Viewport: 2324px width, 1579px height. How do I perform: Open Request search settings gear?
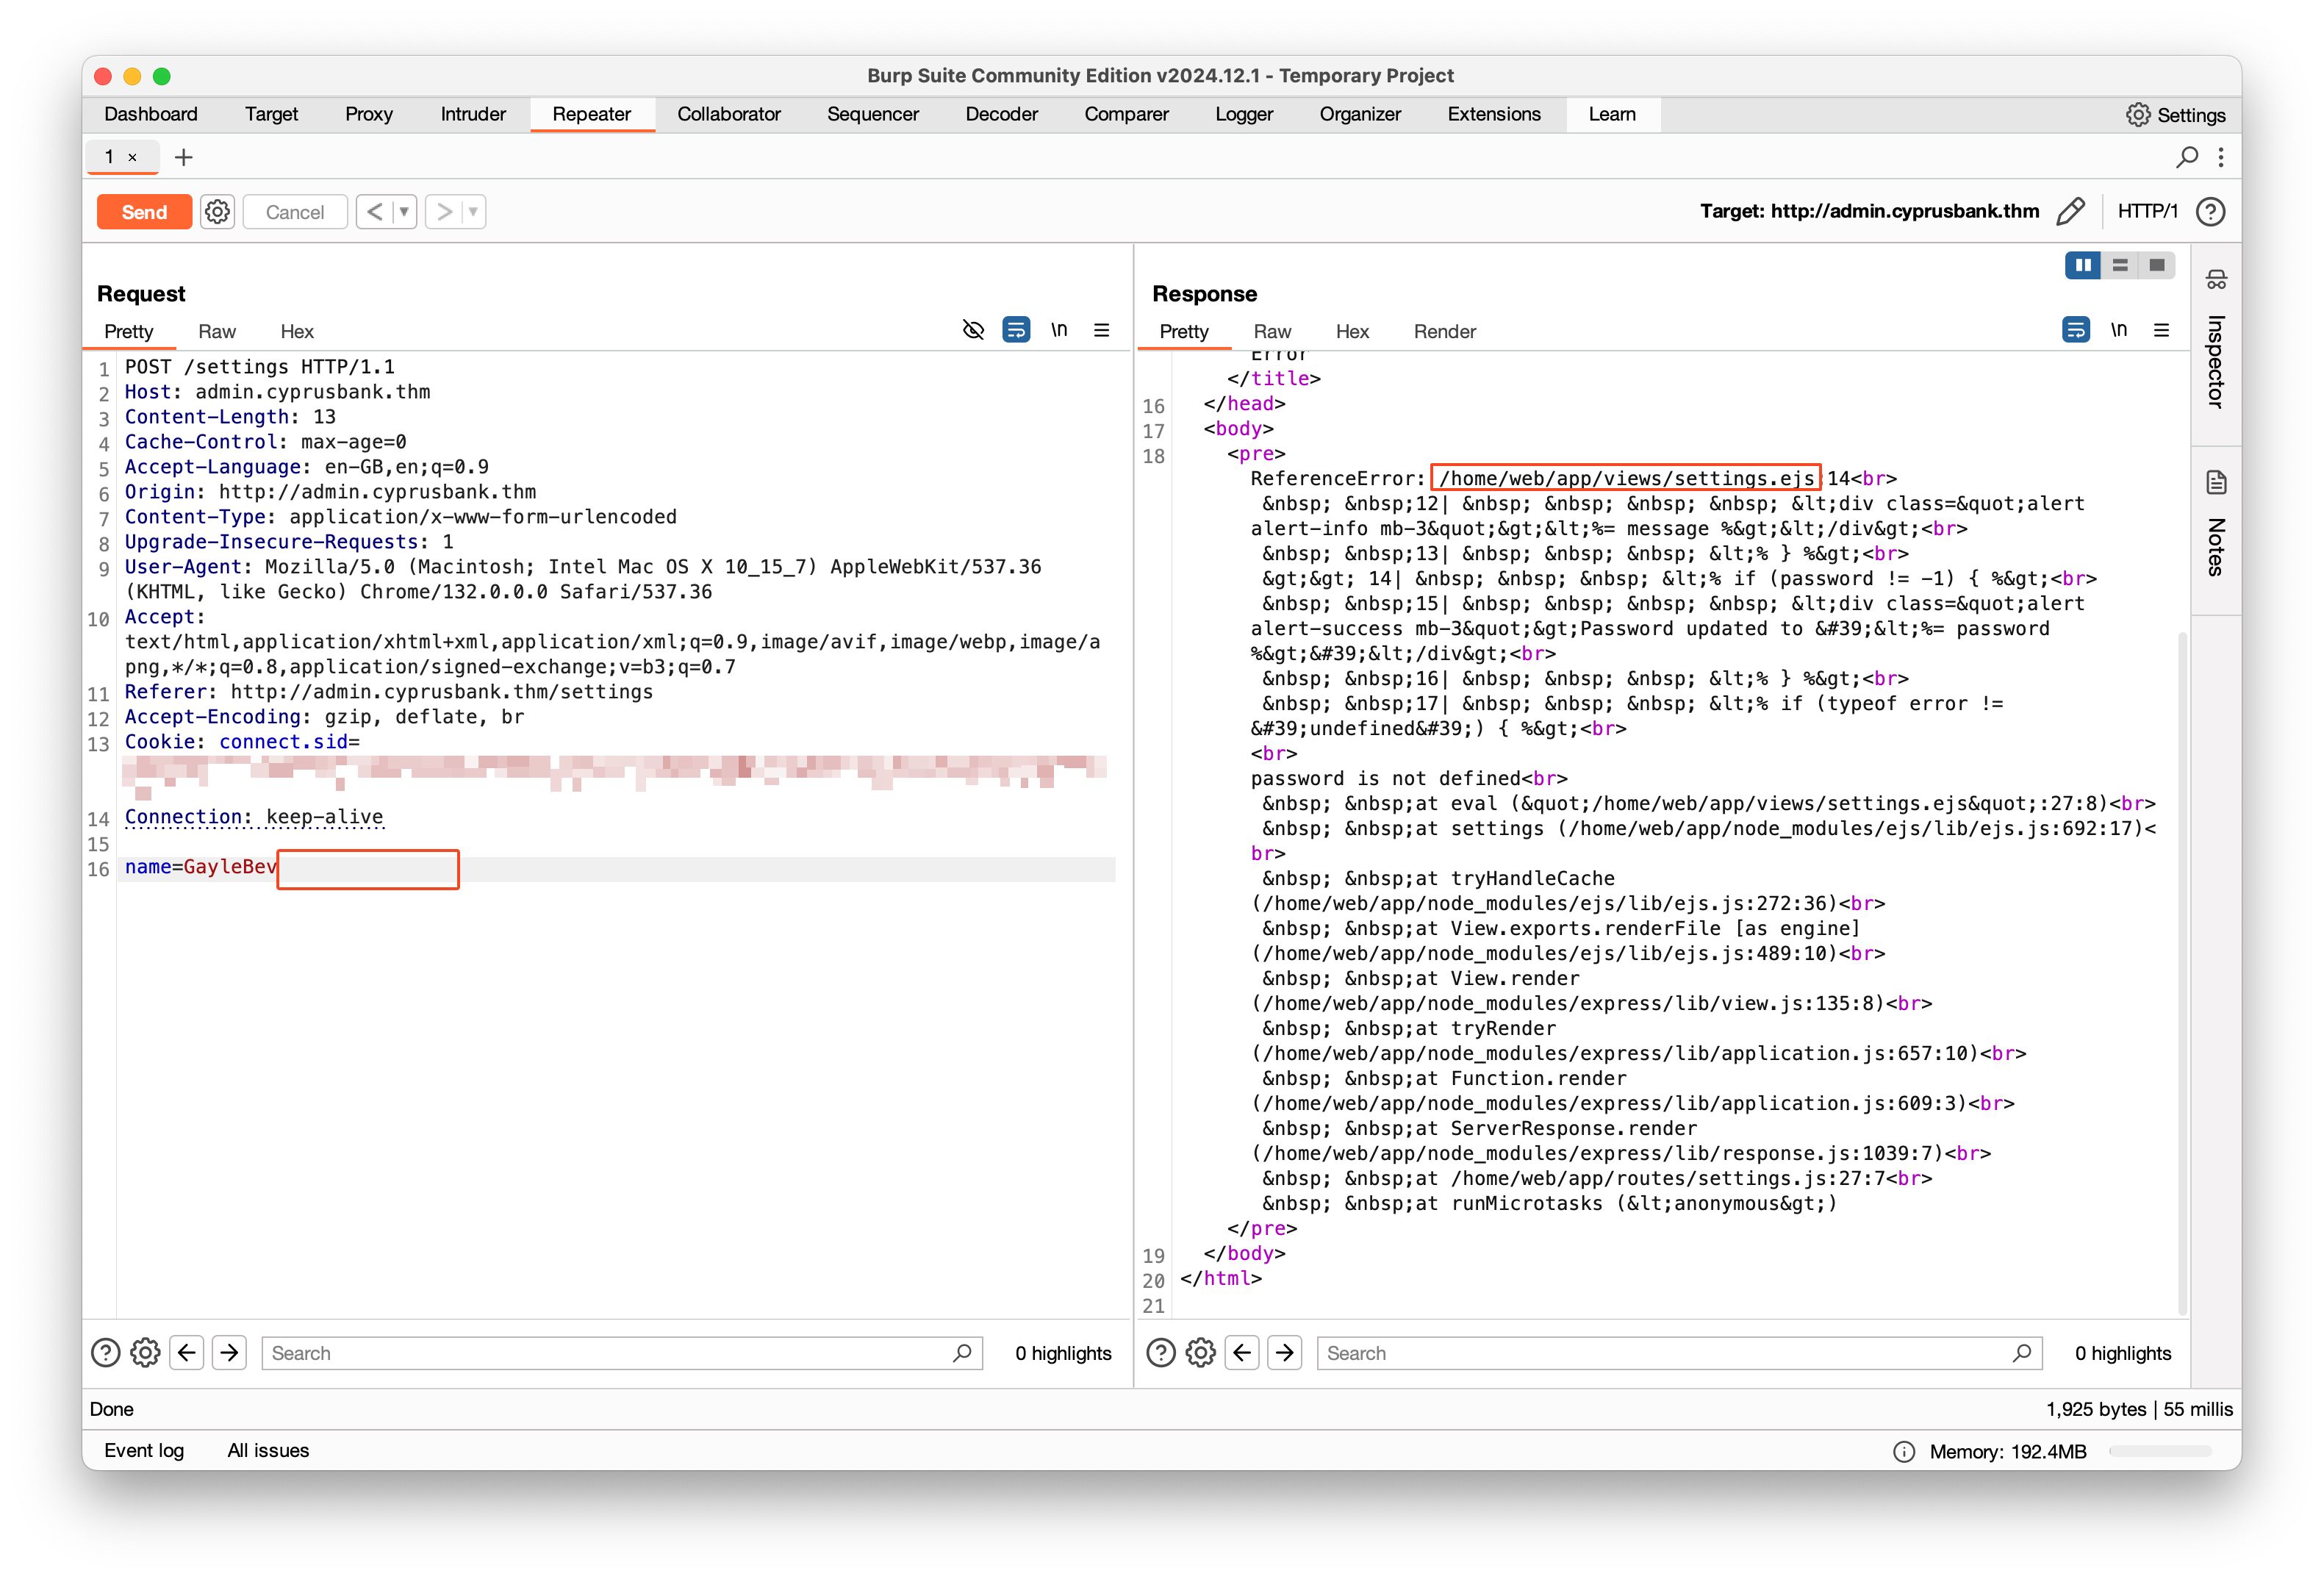click(x=145, y=1353)
